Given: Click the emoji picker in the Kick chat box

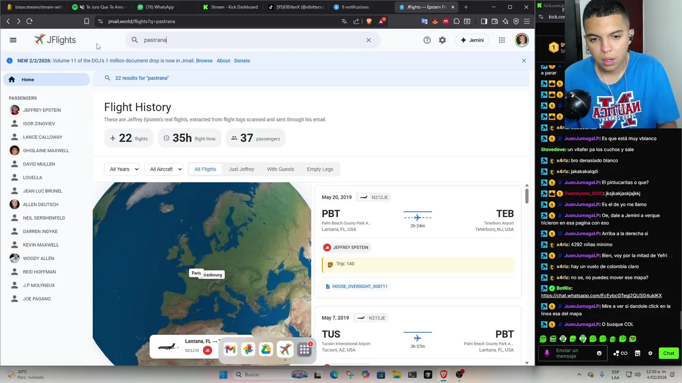Looking at the screenshot, I should (599, 353).
